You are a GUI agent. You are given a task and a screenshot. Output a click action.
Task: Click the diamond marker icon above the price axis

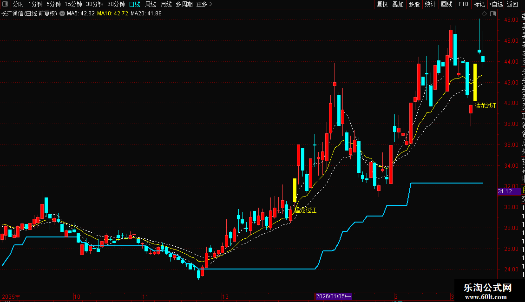tap(484, 14)
